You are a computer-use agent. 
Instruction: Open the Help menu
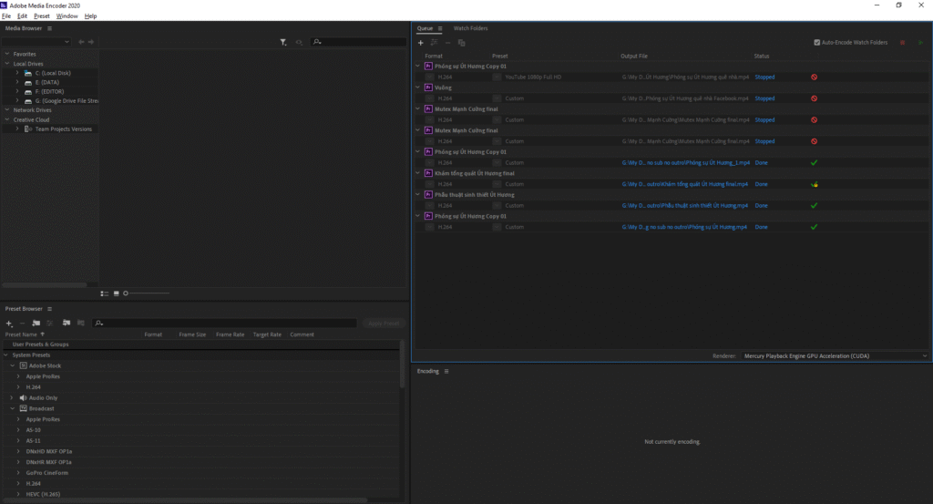tap(90, 16)
